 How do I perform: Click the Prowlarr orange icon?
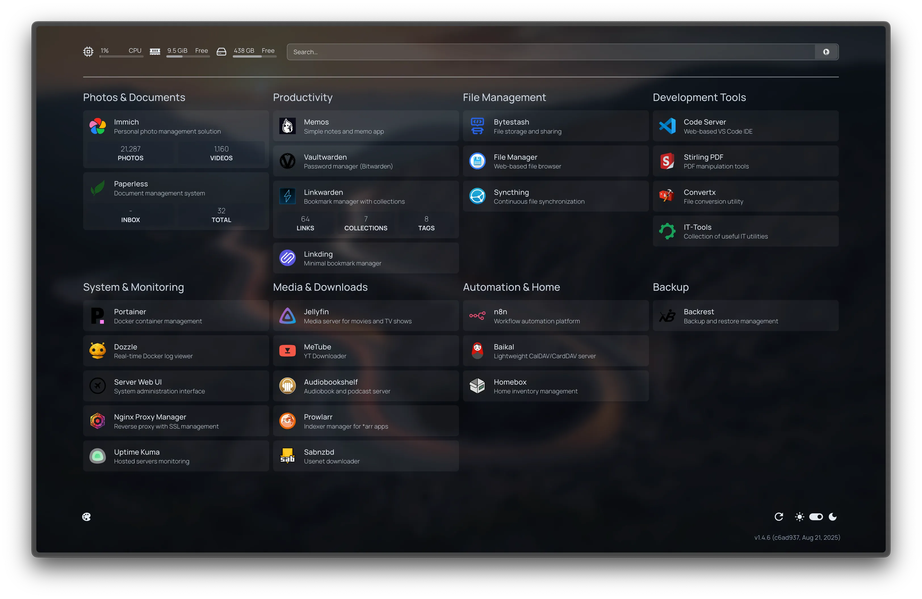(288, 421)
